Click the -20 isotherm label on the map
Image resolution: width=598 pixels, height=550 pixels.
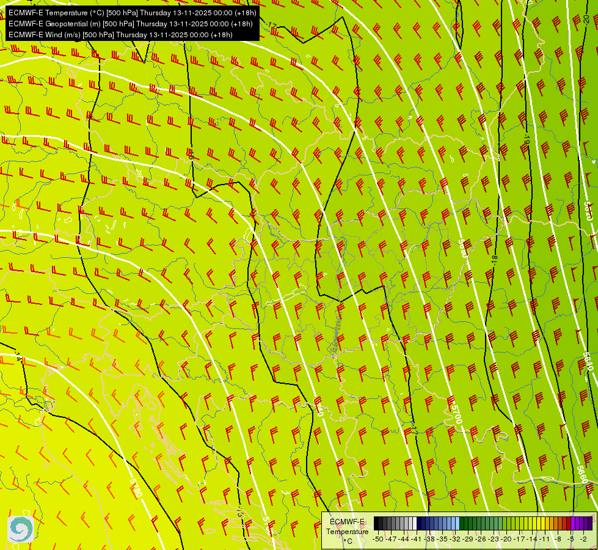point(586,19)
